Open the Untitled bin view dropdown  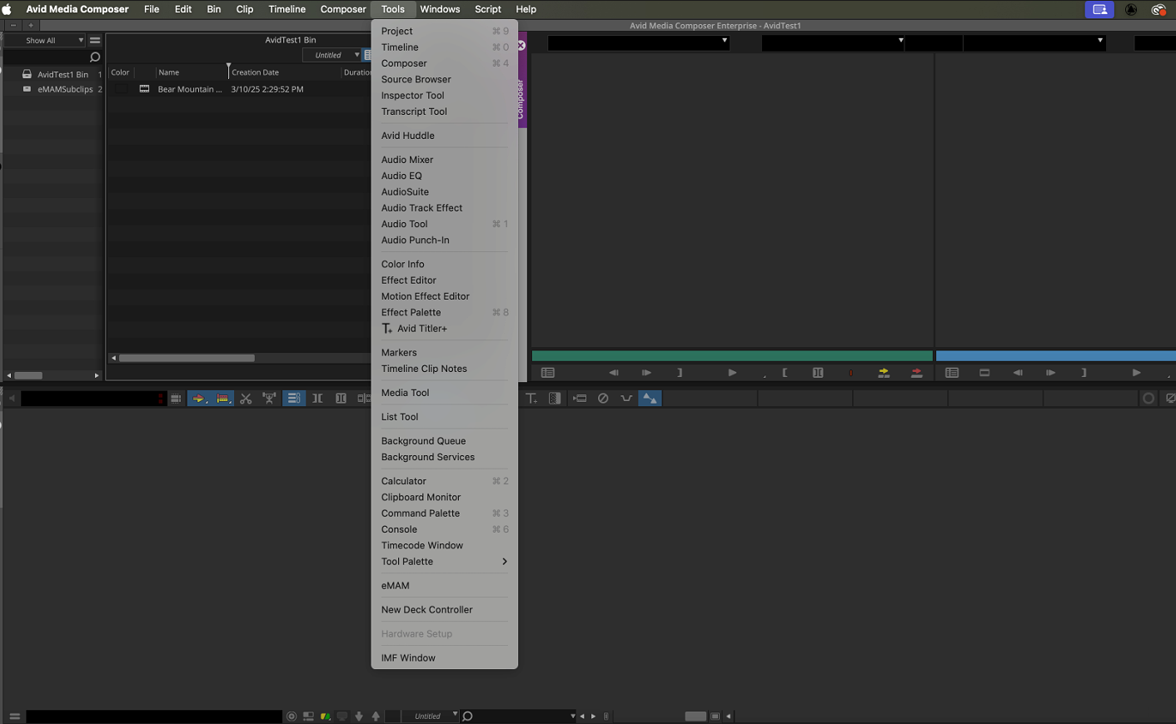click(332, 55)
